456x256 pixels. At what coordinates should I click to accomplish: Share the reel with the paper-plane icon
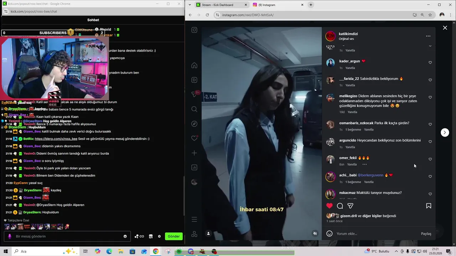click(350, 206)
